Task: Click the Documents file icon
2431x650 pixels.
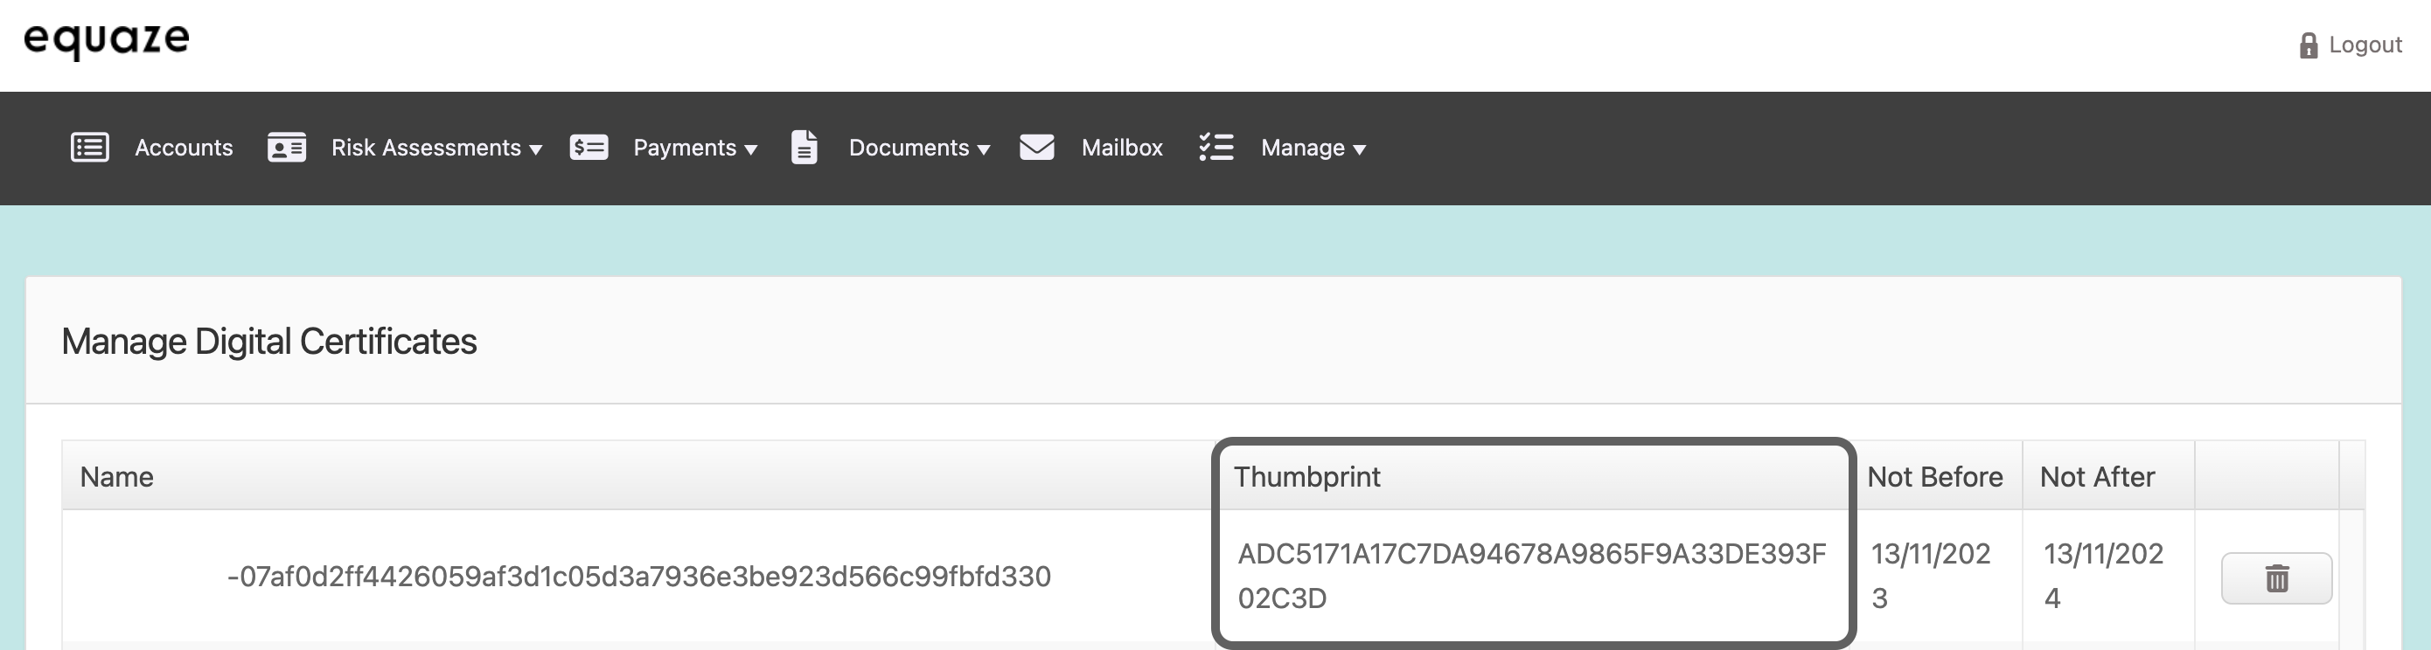Action: [804, 147]
